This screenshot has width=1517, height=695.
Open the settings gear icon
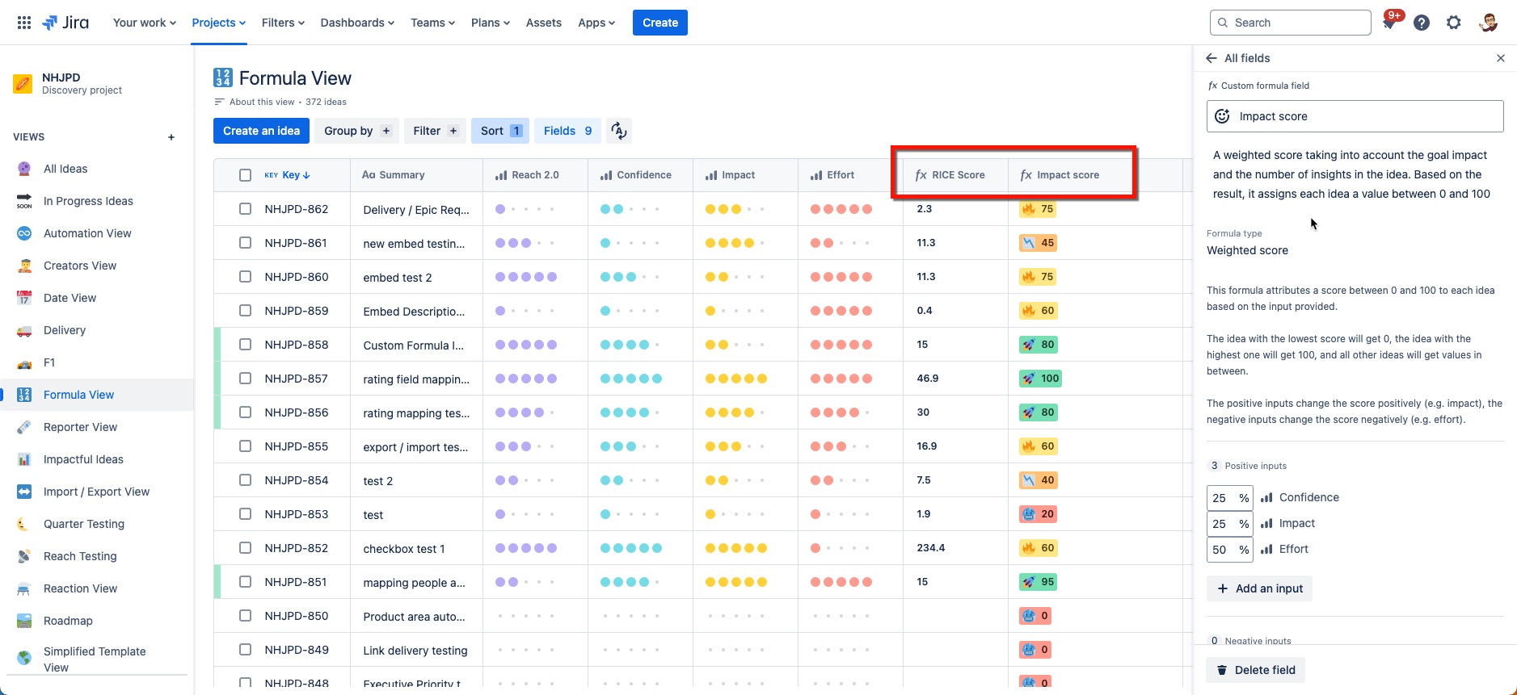[x=1454, y=23]
